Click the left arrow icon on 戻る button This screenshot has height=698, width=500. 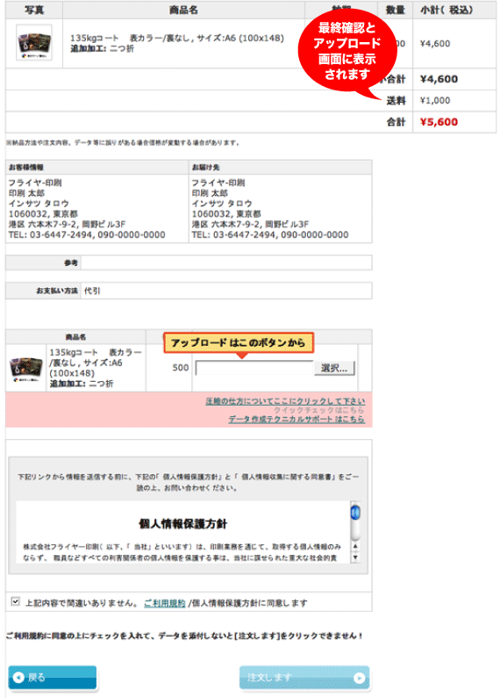(x=18, y=677)
